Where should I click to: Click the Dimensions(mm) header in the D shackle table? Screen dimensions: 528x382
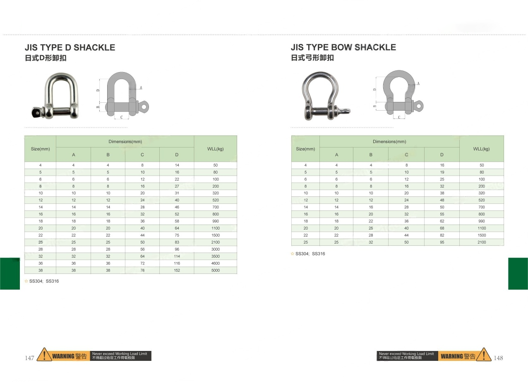(125, 142)
